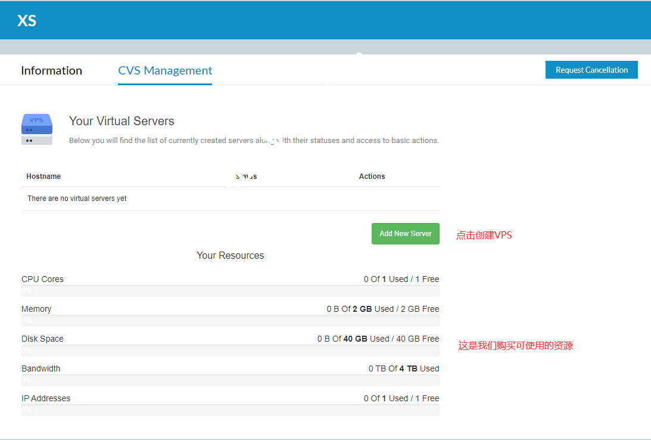
Task: Switch to the Information tab
Action: coord(51,70)
